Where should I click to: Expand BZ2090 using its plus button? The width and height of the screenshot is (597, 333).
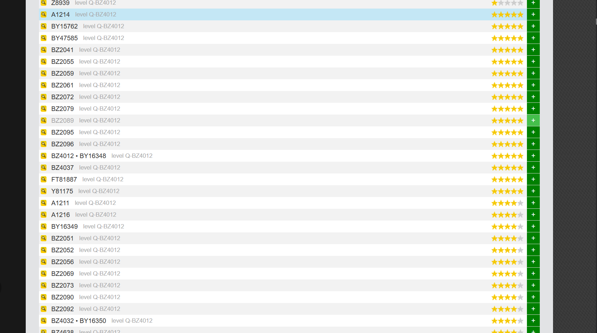pos(533,297)
